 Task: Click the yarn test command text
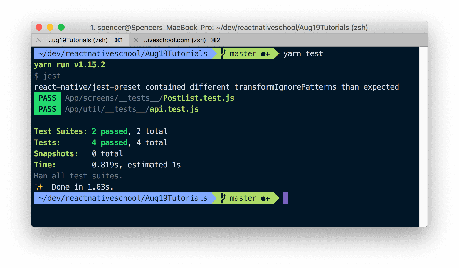[303, 53]
